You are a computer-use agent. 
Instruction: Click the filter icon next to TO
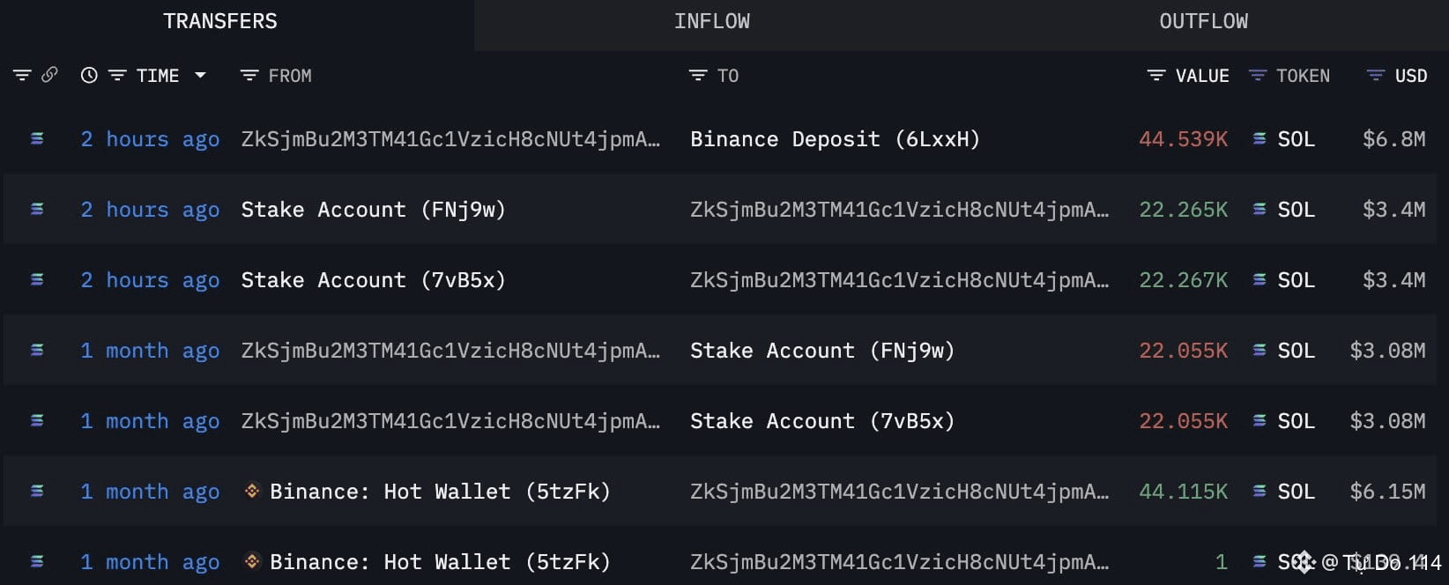(x=698, y=76)
